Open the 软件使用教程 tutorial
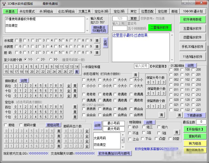Image resolution: width=209 pixels, height=163 pixels. (x=193, y=19)
